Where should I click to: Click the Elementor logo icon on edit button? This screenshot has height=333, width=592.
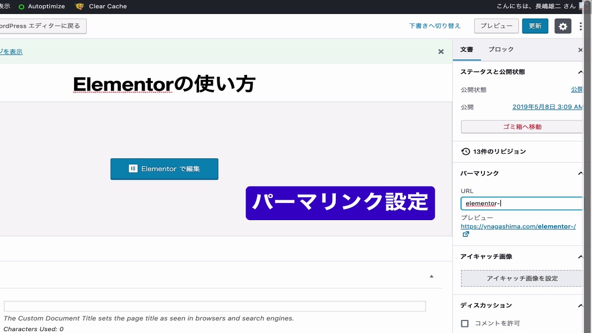coord(133,169)
